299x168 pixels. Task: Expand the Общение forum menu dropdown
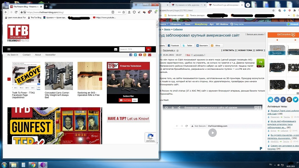click(x=176, y=24)
